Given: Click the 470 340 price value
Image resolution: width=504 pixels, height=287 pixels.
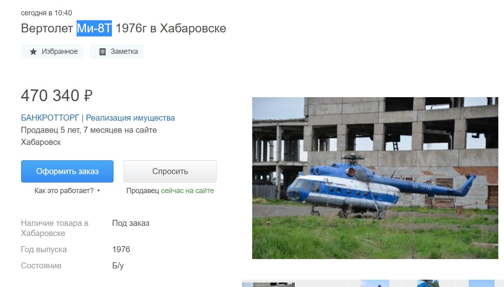Looking at the screenshot, I should [x=50, y=96].
